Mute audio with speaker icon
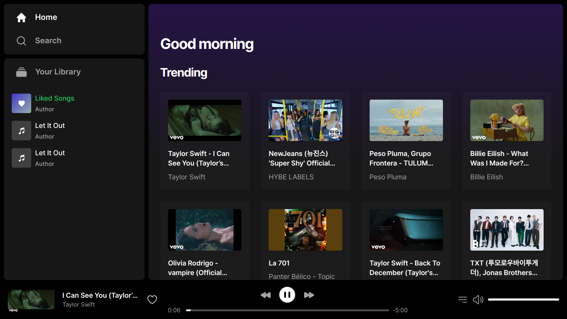This screenshot has height=319, width=567. click(x=478, y=300)
